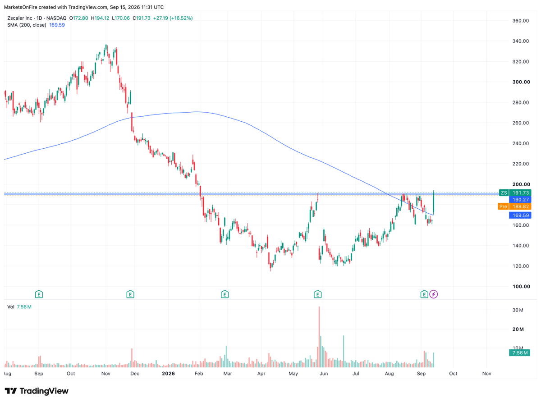Image resolution: width=541 pixels, height=403 pixels.
Task: Click the earnings E marker beside lightning icon
Action: (424, 294)
